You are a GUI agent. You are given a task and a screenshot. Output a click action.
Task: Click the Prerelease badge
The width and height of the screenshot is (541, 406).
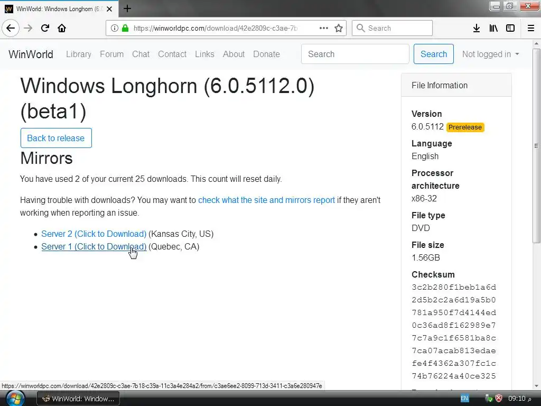(465, 127)
